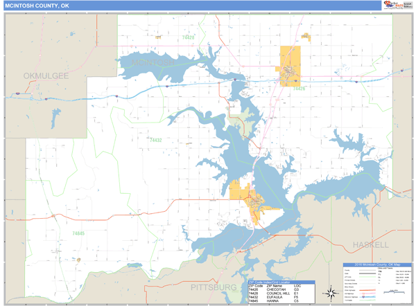Click the ZIP Name column header
The width and height of the screenshot is (416, 306).
click(x=275, y=286)
